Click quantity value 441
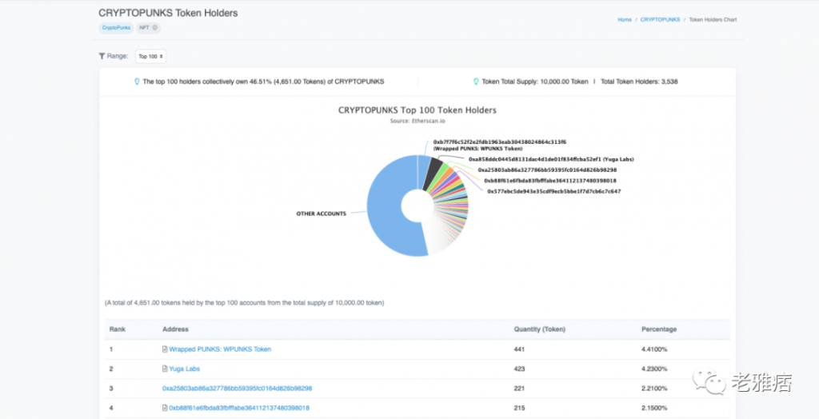The image size is (819, 419). 519,349
